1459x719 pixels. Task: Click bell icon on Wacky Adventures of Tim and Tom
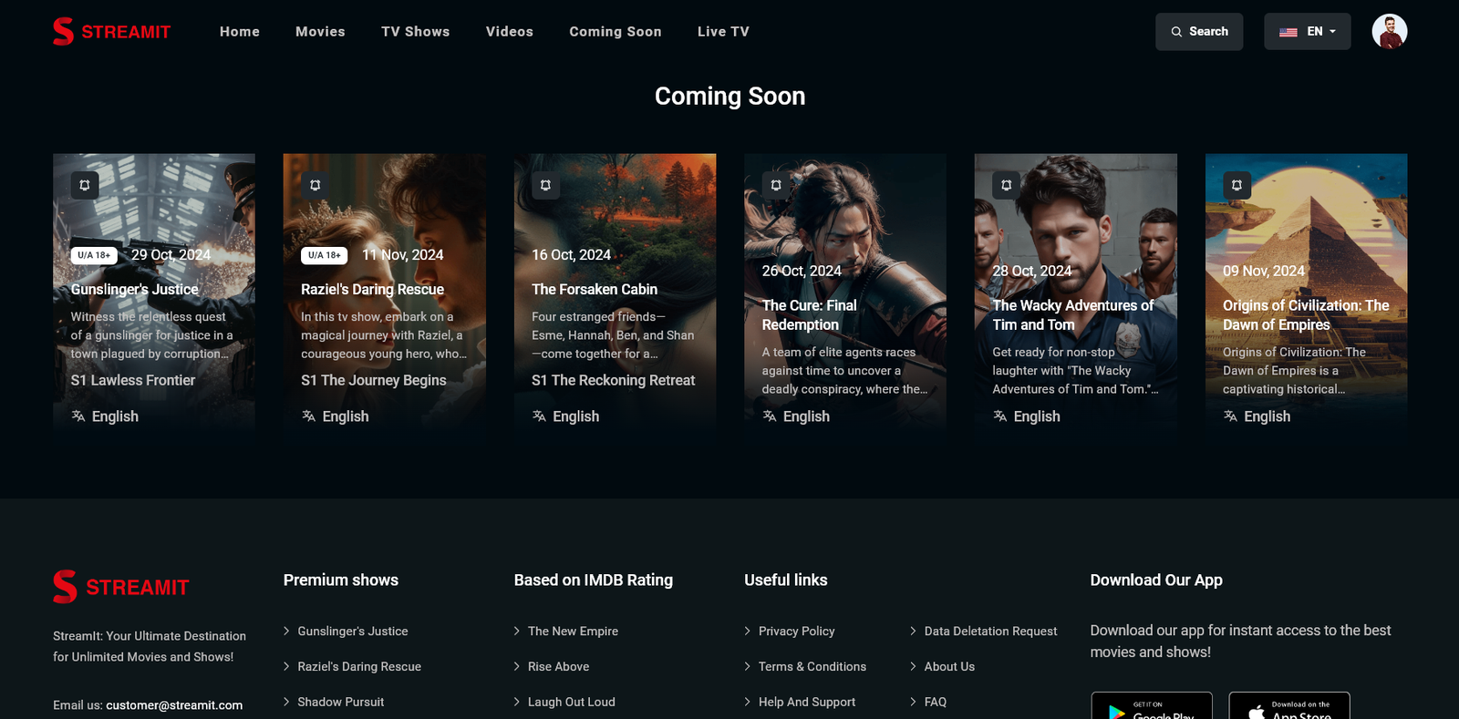pyautogui.click(x=1007, y=185)
